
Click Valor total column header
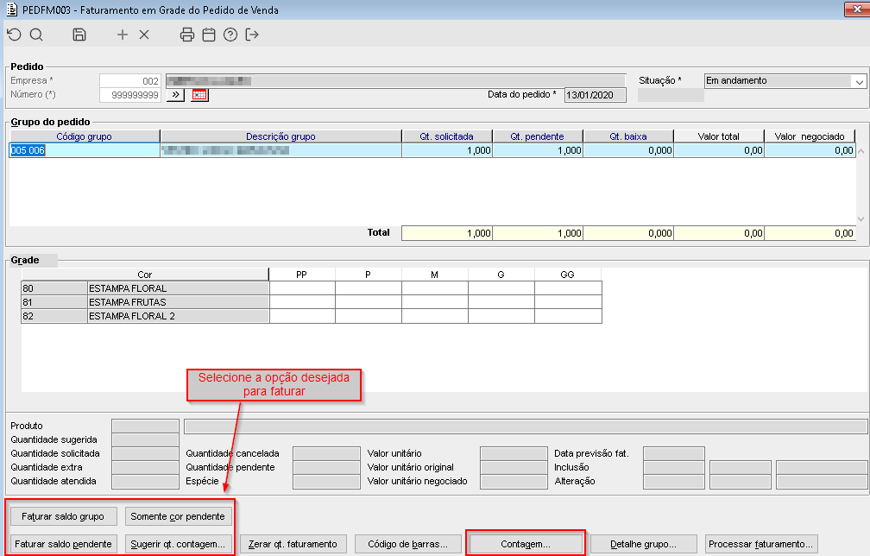tap(718, 136)
